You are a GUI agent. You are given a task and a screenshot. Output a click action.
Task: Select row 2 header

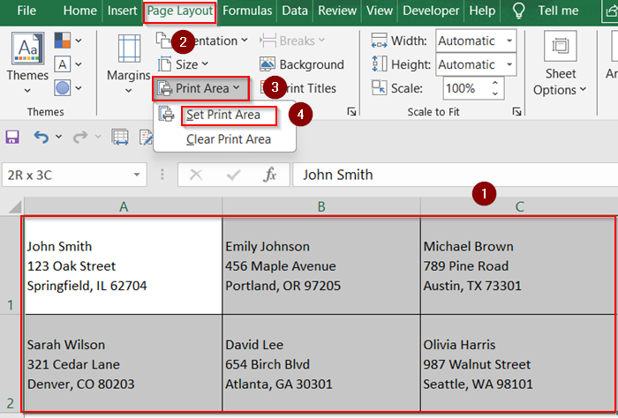pos(11,363)
